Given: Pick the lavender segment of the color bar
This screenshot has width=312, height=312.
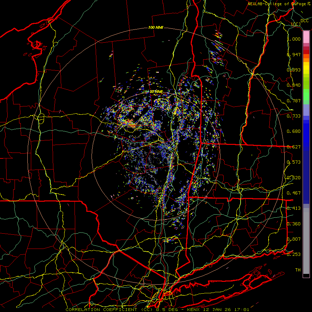Looking at the screenshot, I should 306,110.
